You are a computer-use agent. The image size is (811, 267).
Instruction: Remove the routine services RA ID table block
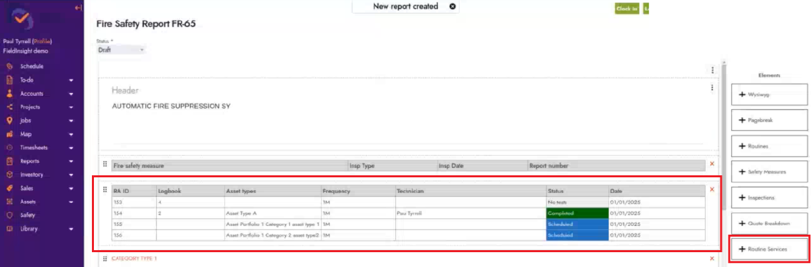712,189
